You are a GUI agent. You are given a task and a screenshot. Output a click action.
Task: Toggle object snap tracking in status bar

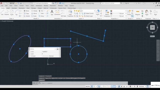112,86
